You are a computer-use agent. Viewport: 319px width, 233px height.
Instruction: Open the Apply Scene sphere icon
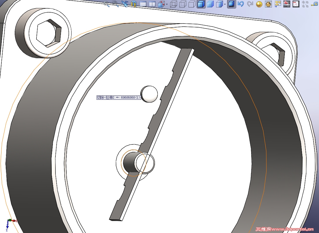[x=268, y=4]
